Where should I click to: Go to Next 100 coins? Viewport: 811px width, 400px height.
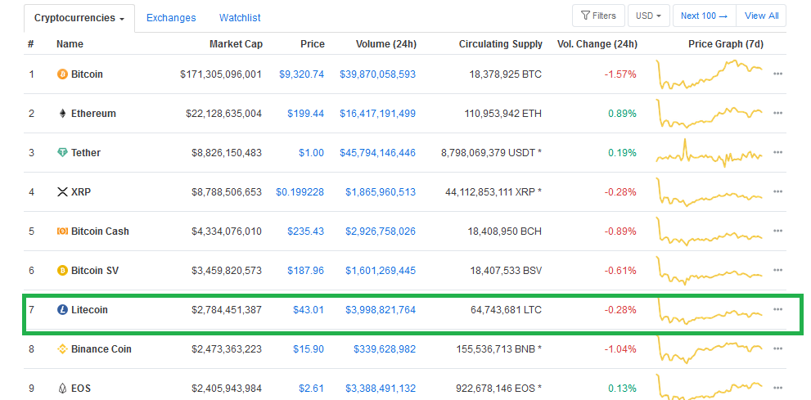704,16
